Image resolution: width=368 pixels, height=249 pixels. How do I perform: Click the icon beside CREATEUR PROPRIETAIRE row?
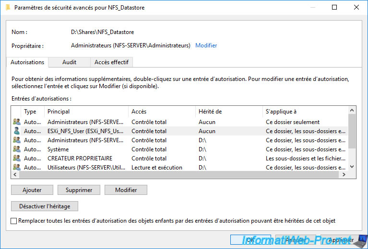click(17, 158)
